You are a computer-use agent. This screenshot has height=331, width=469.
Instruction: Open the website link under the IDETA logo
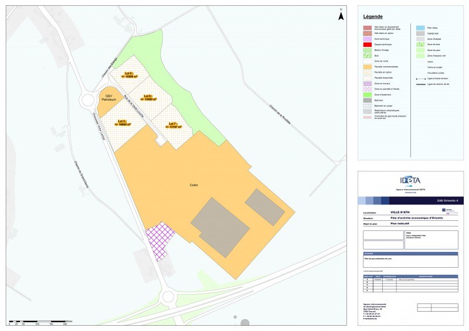pyautogui.click(x=410, y=193)
